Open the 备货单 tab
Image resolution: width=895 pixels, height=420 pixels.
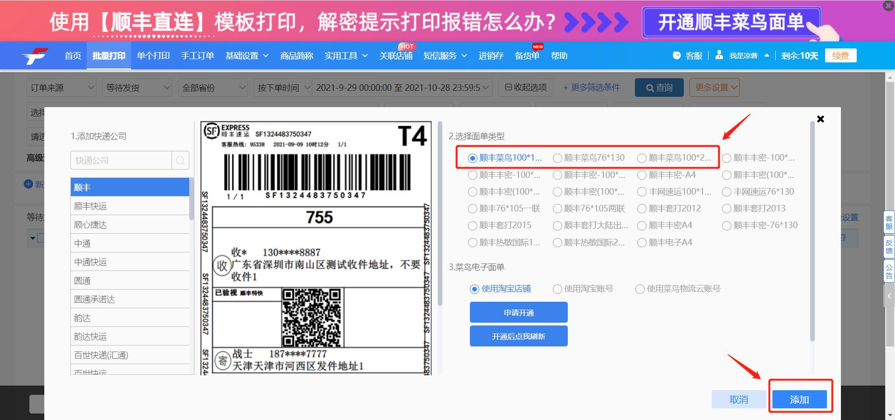527,56
